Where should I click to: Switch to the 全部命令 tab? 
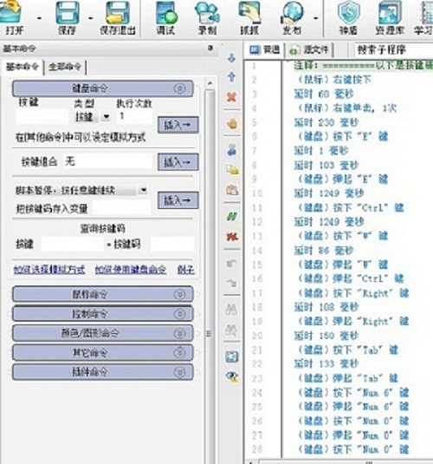65,67
